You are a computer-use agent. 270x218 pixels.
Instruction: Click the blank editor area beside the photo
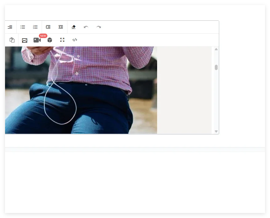pyautogui.click(x=184, y=90)
